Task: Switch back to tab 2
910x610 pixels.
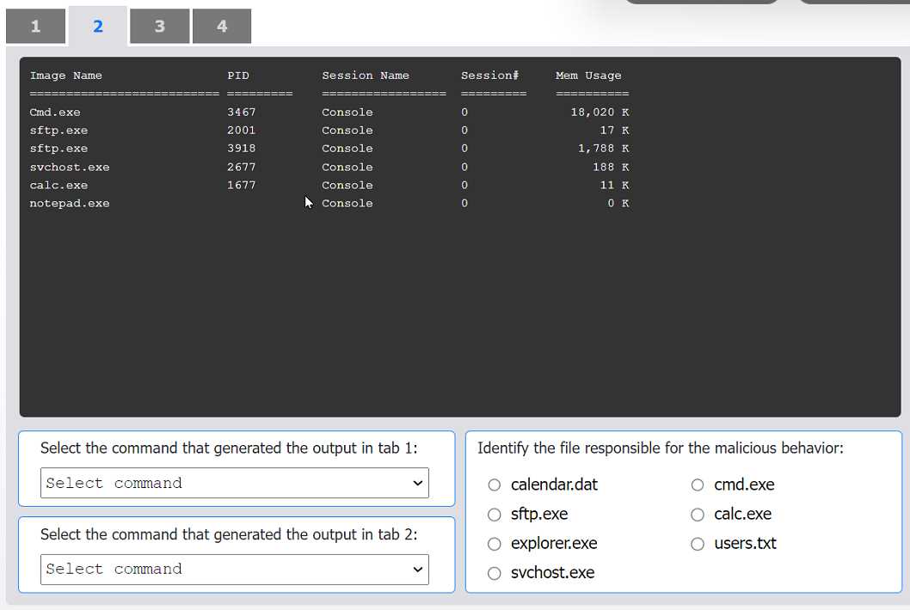Action: (x=97, y=26)
